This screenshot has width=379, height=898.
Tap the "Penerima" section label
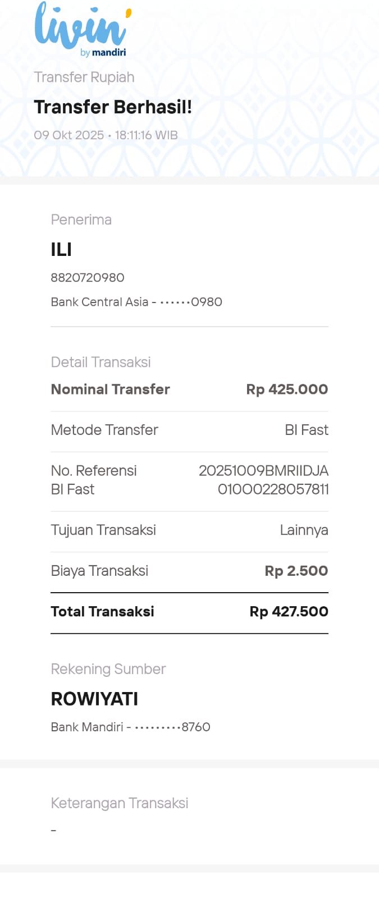pos(81,219)
